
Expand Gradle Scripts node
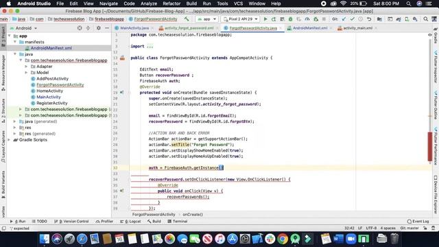(9, 140)
